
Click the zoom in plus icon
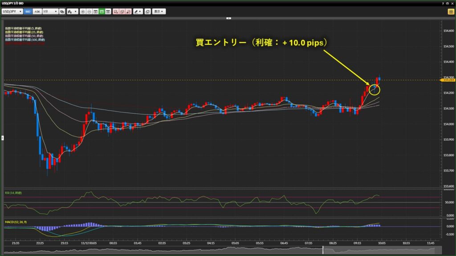coord(83,11)
